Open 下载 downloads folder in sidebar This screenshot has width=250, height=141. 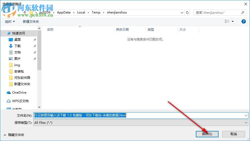click(17, 46)
